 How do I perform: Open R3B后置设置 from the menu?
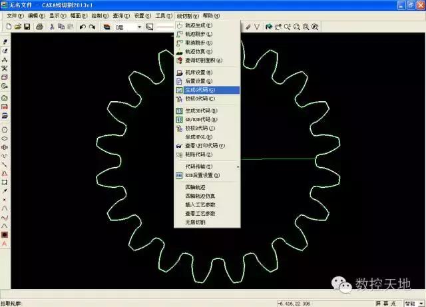pos(207,175)
